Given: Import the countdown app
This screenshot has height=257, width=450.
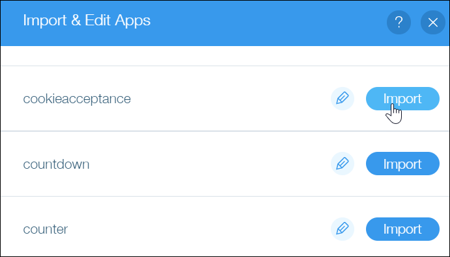Looking at the screenshot, I should [x=402, y=164].
